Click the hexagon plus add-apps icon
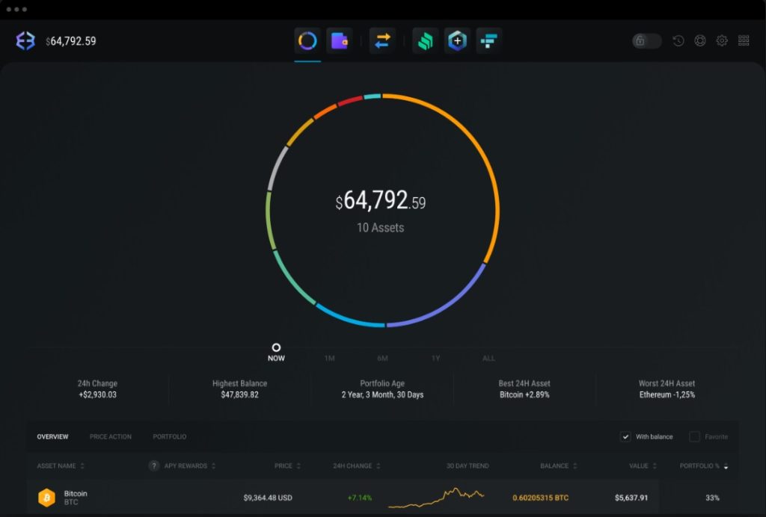This screenshot has height=517, width=766. pos(457,41)
